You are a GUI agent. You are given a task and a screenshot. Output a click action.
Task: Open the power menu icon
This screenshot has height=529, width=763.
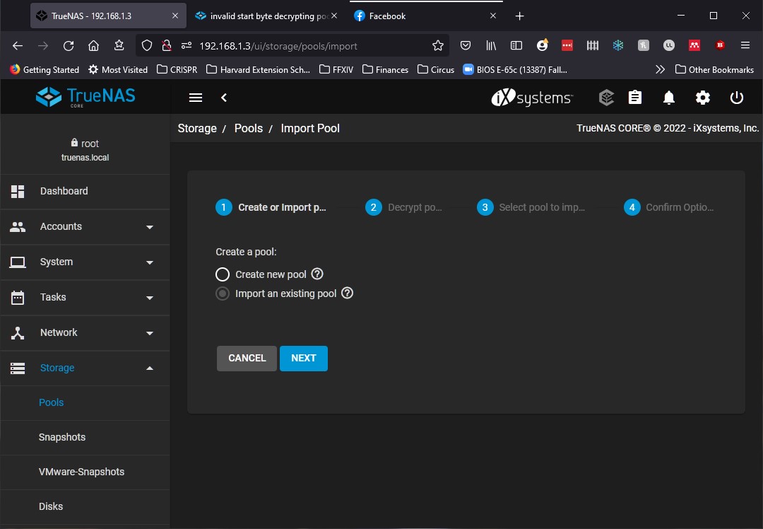737,98
